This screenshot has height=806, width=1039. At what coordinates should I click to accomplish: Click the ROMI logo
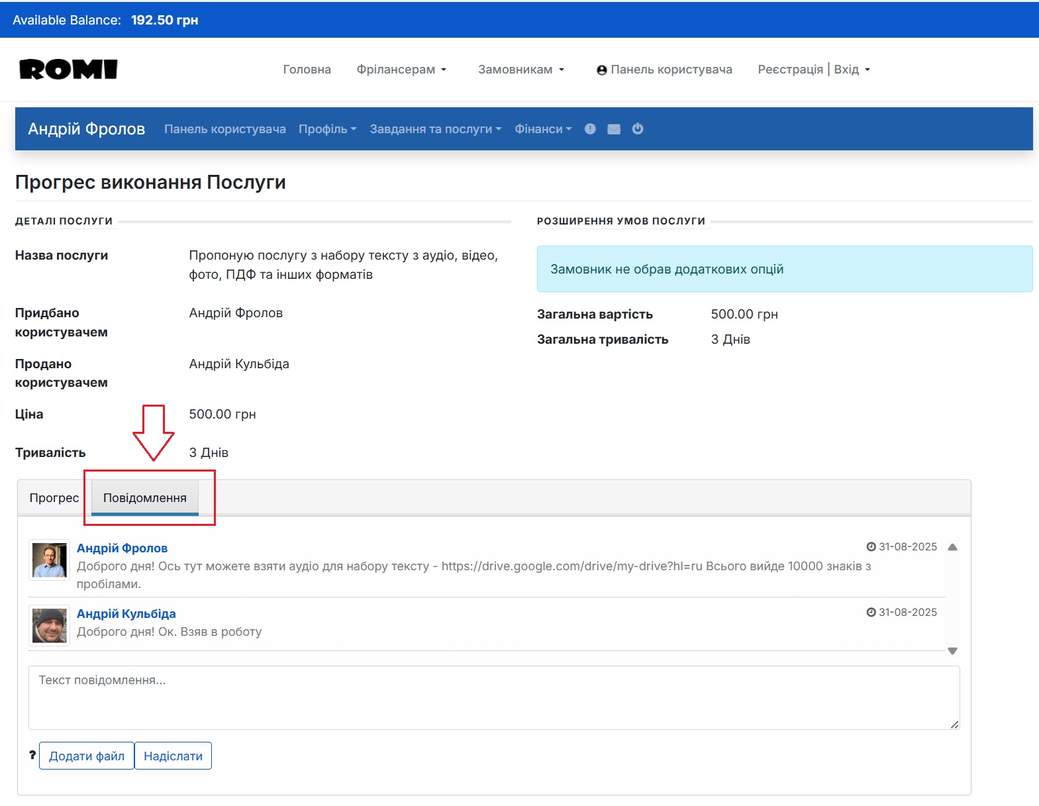(x=68, y=70)
